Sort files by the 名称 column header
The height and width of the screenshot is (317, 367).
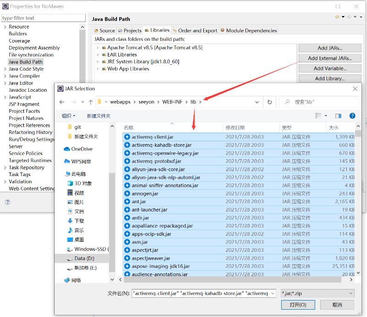coord(128,128)
